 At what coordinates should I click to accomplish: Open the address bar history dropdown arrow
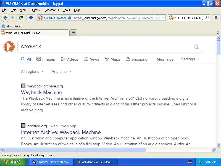163,18
